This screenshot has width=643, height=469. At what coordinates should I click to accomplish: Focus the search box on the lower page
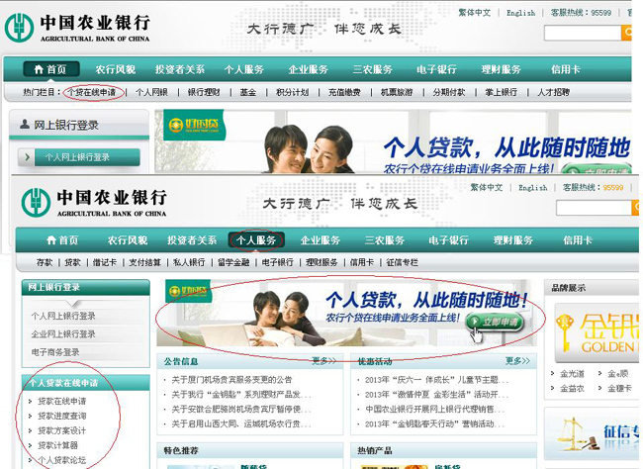(595, 208)
